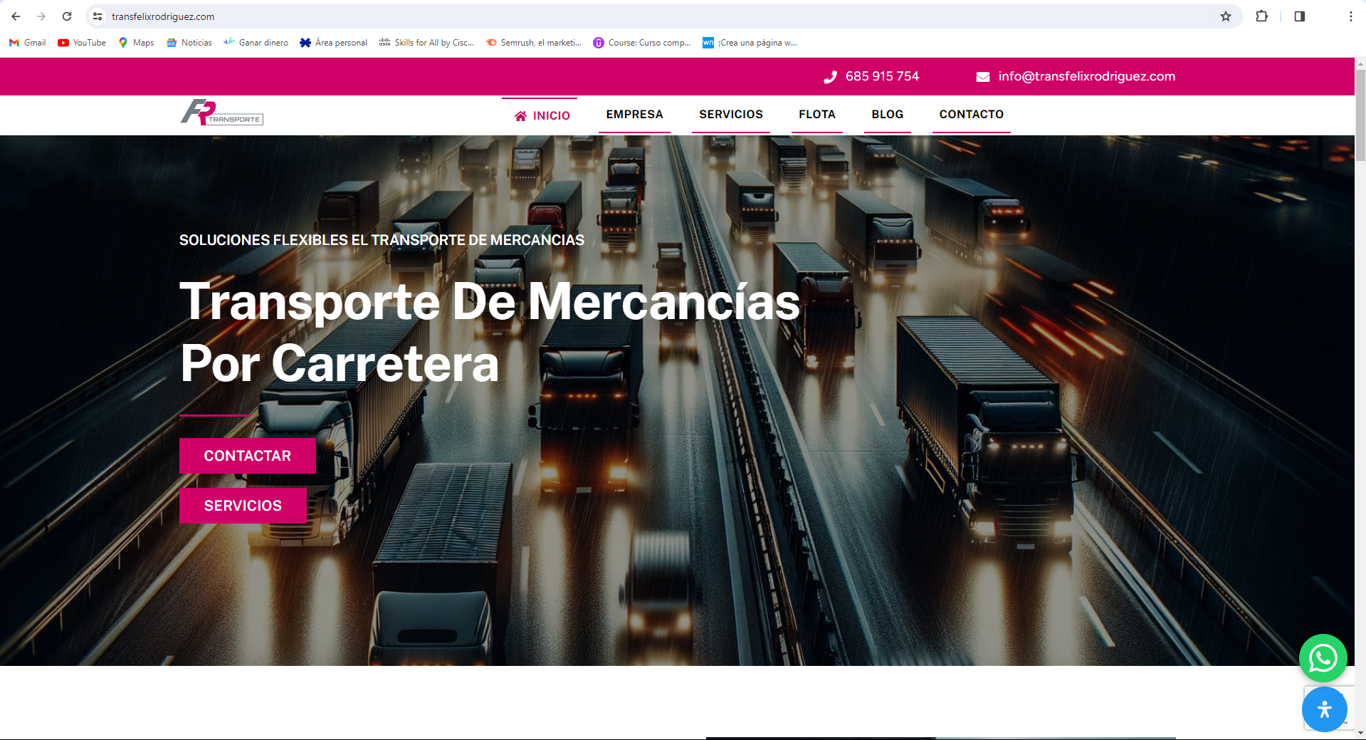The width and height of the screenshot is (1366, 740).
Task: Open the Noticias bookmark
Action: pos(189,43)
